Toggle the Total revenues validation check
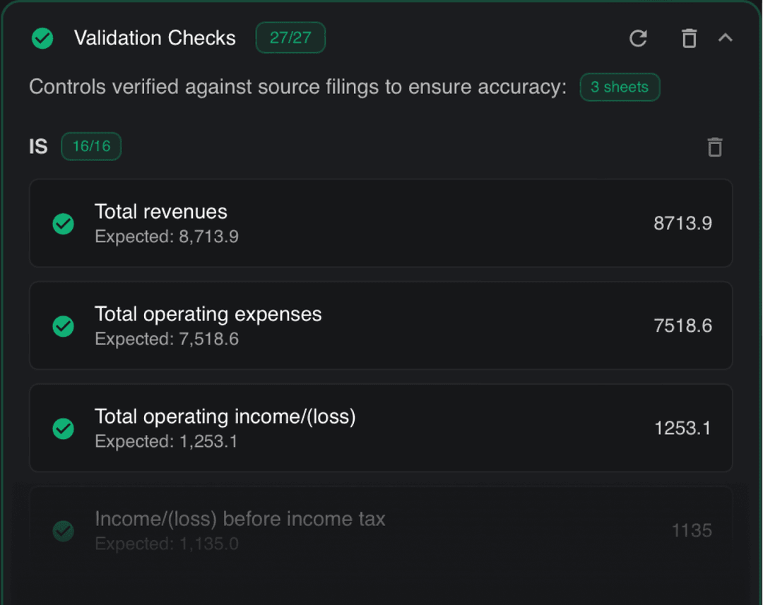Image resolution: width=763 pixels, height=605 pixels. pos(381,223)
